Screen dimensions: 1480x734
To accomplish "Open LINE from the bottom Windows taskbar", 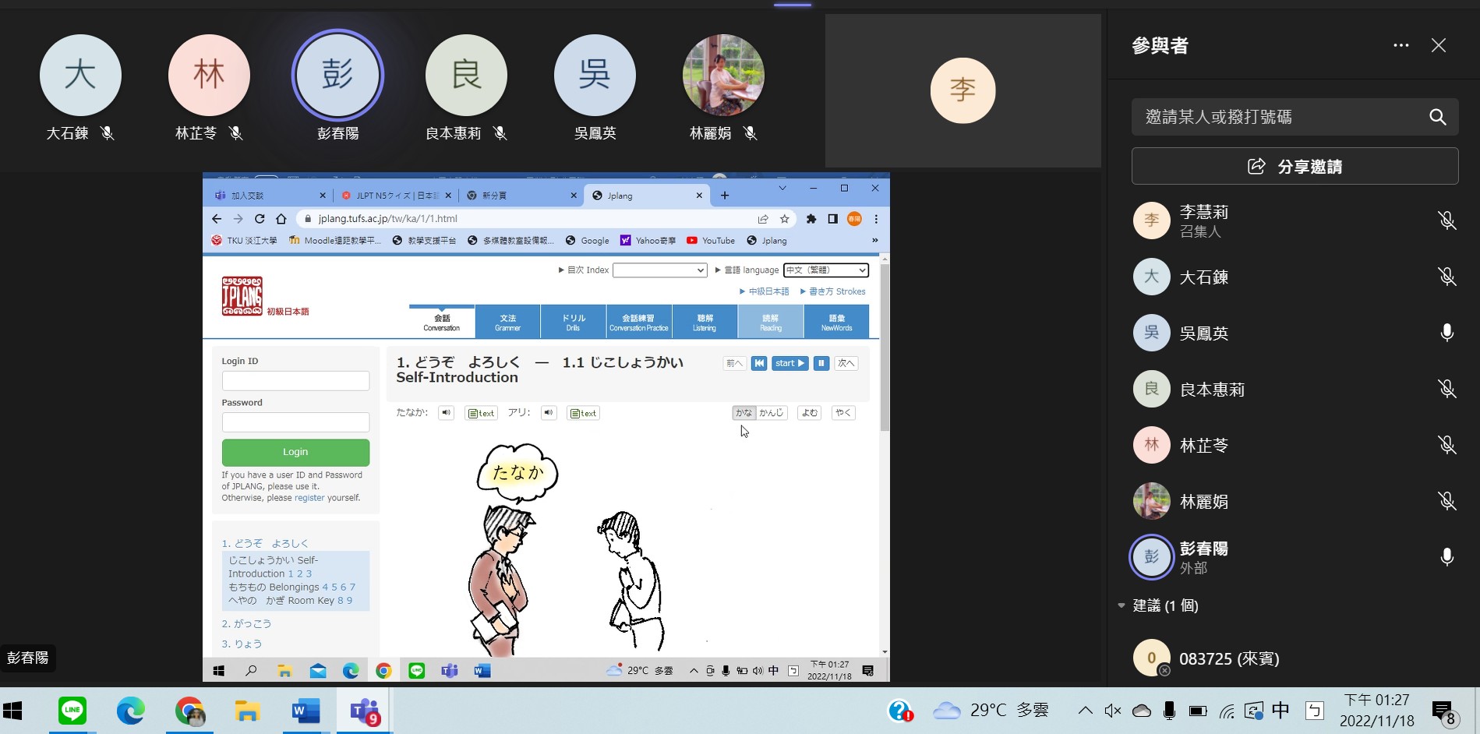I will 72,710.
